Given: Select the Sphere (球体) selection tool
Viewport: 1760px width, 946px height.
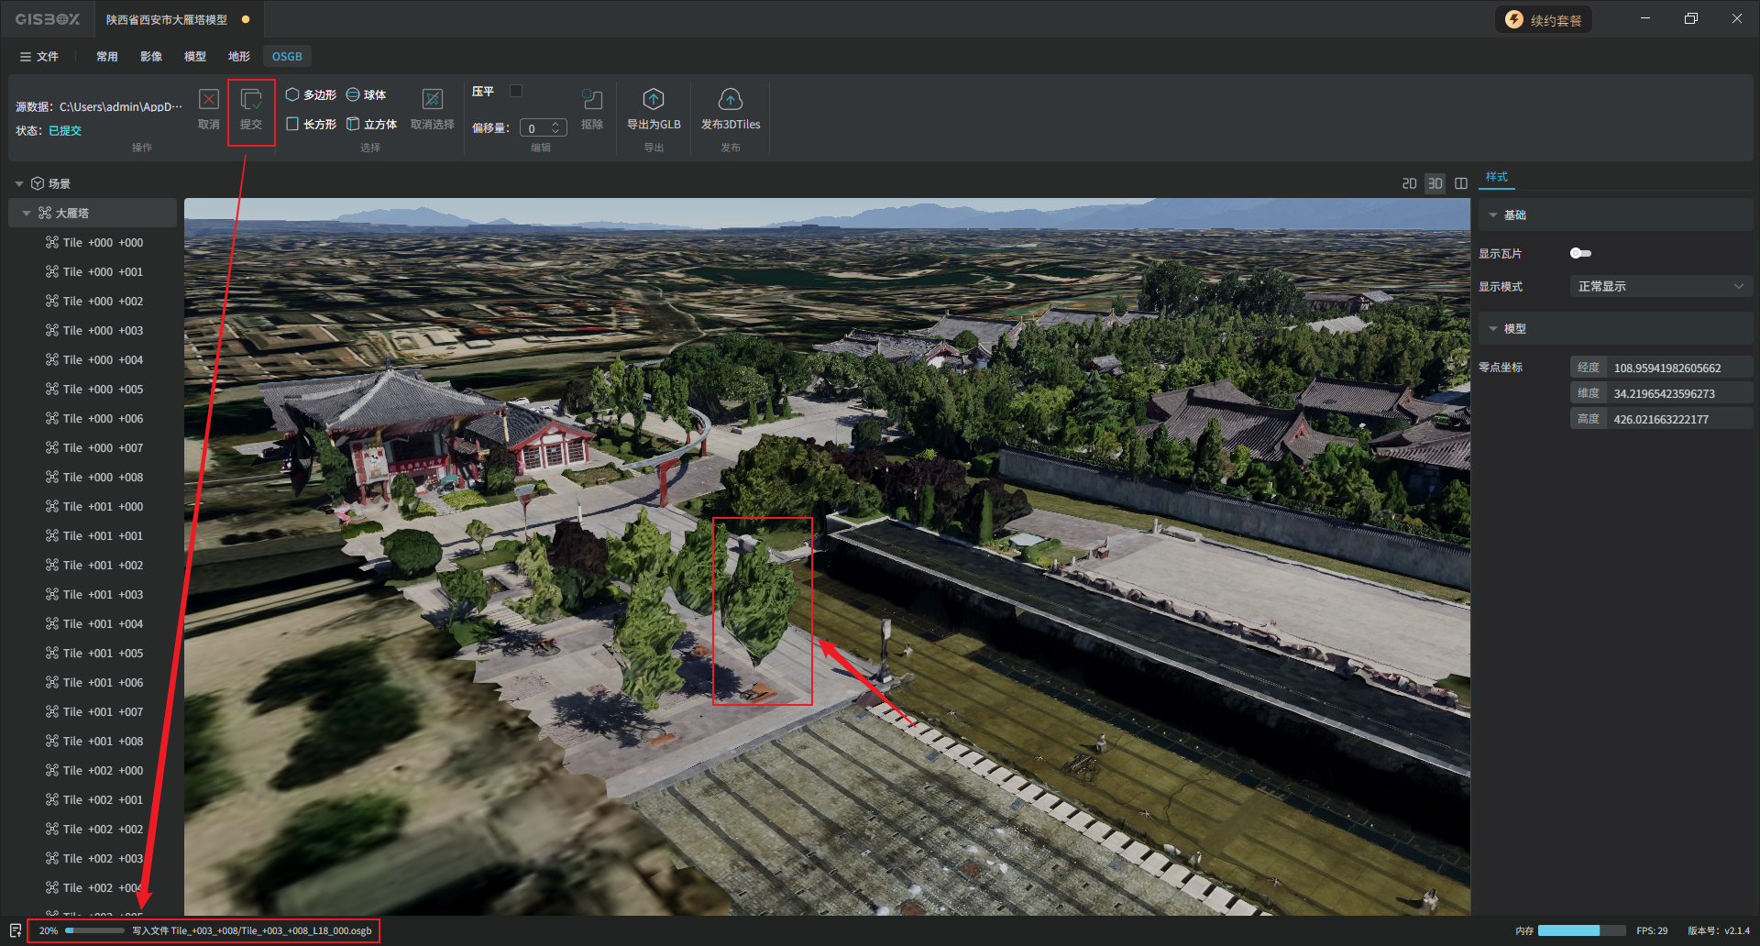Looking at the screenshot, I should pos(366,94).
